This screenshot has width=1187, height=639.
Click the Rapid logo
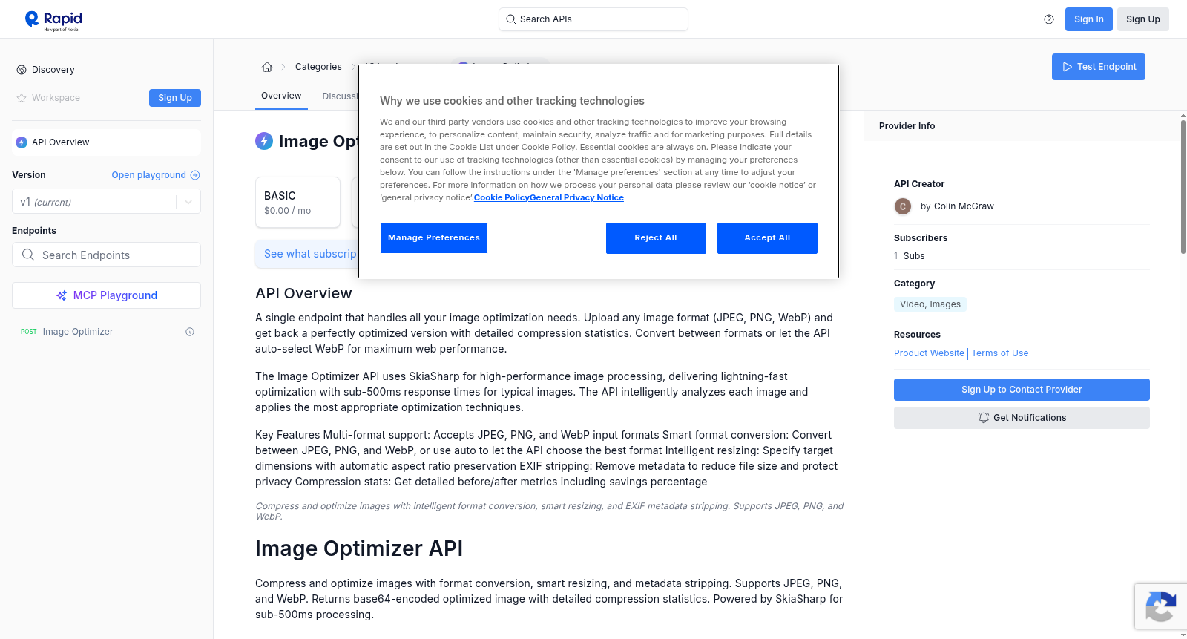click(53, 20)
